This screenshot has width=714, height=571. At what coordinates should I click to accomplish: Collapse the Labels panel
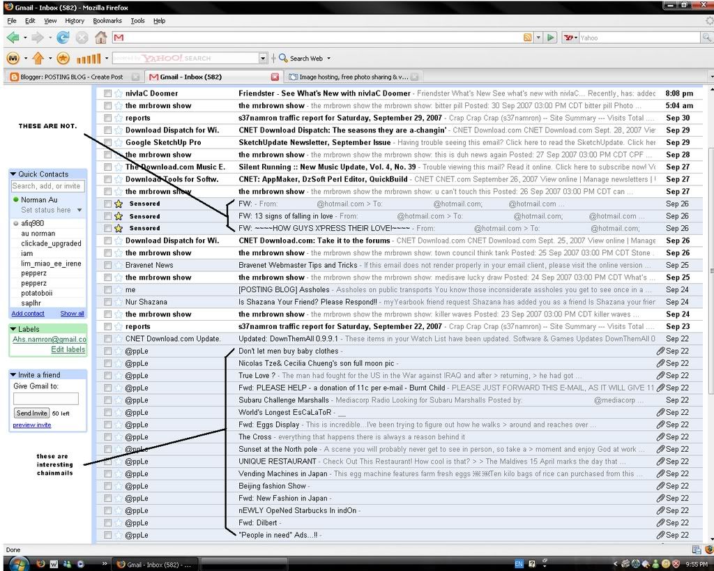[13, 329]
